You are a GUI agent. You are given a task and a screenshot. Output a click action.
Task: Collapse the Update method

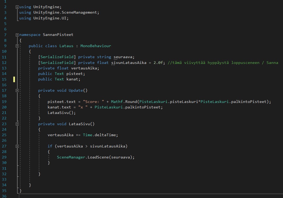17,91
